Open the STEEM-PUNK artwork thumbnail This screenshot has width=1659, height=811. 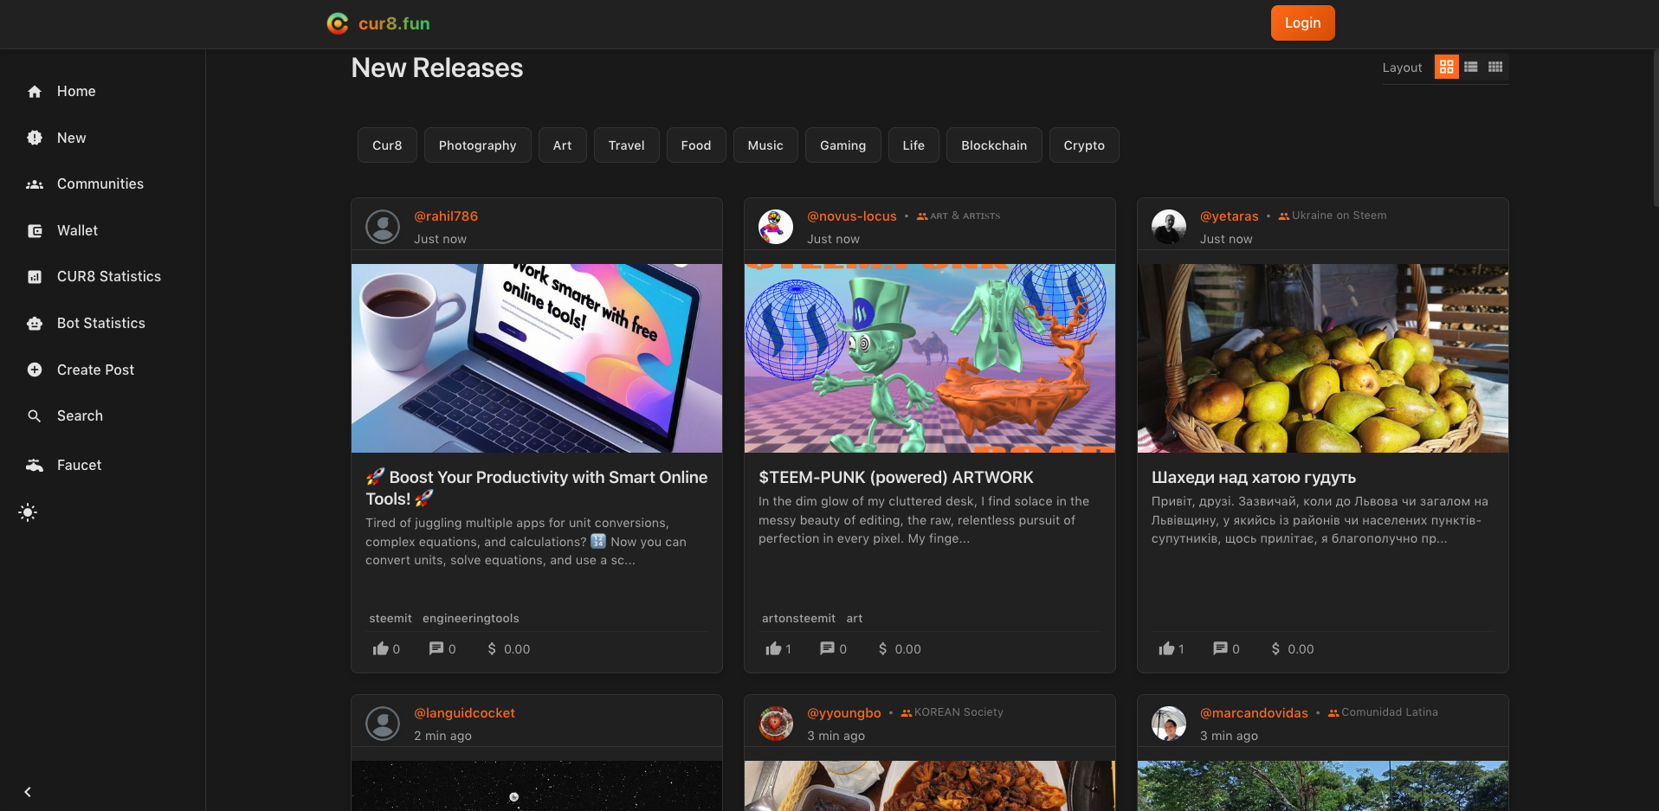pos(930,358)
